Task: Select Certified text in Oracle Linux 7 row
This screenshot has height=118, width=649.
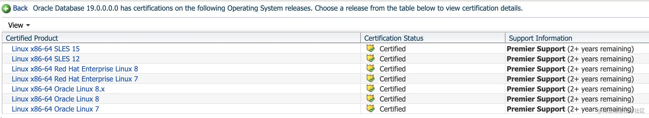Action: (392, 109)
